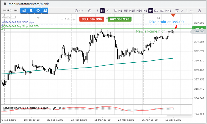Select the H1 timeframe

(145, 11)
